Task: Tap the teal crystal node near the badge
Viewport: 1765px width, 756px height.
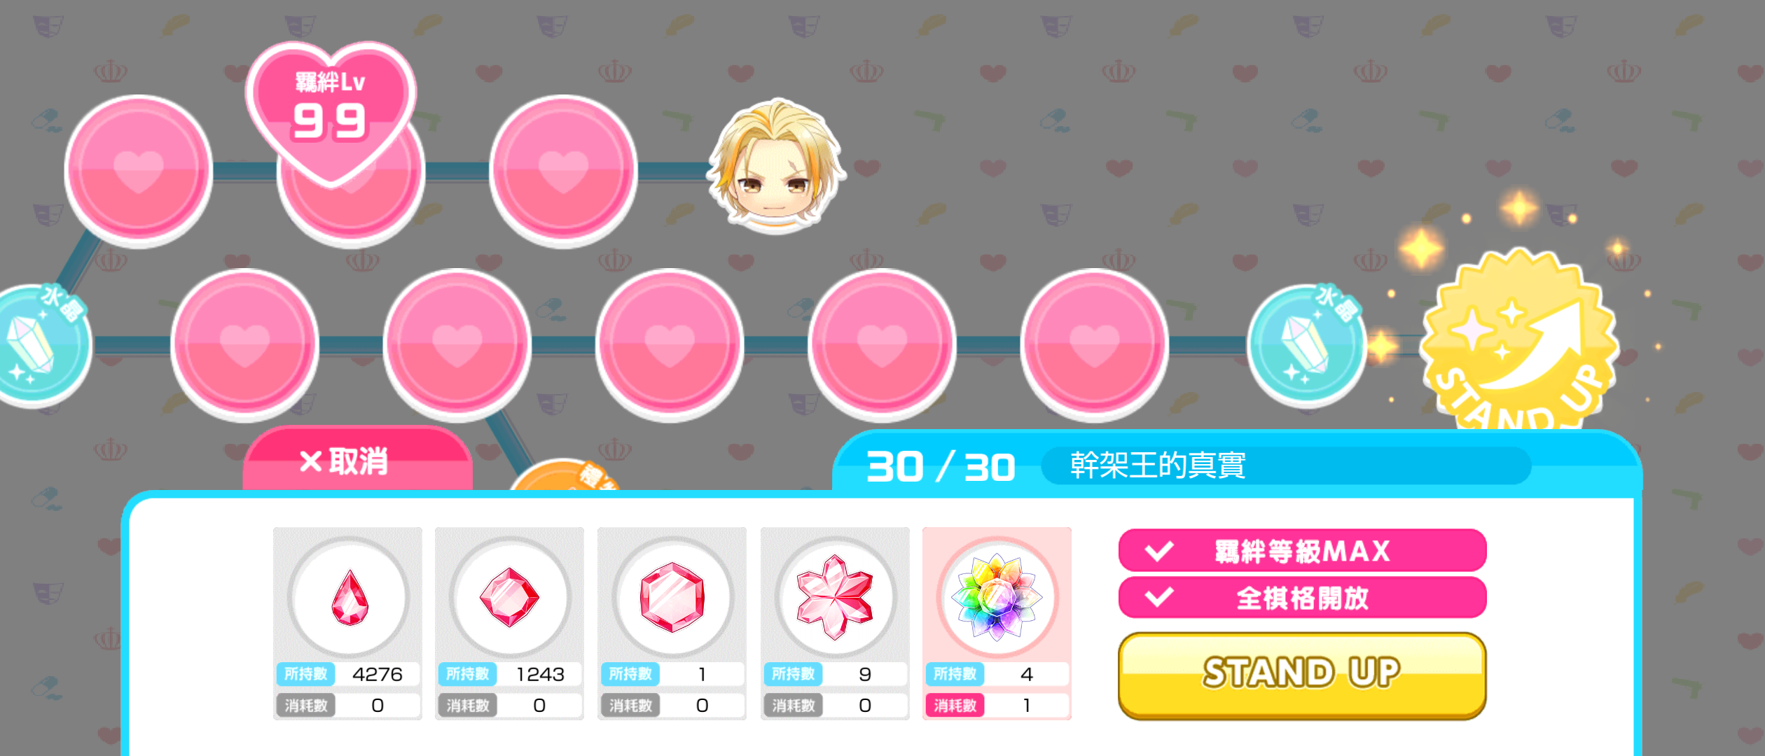Action: coord(1306,344)
